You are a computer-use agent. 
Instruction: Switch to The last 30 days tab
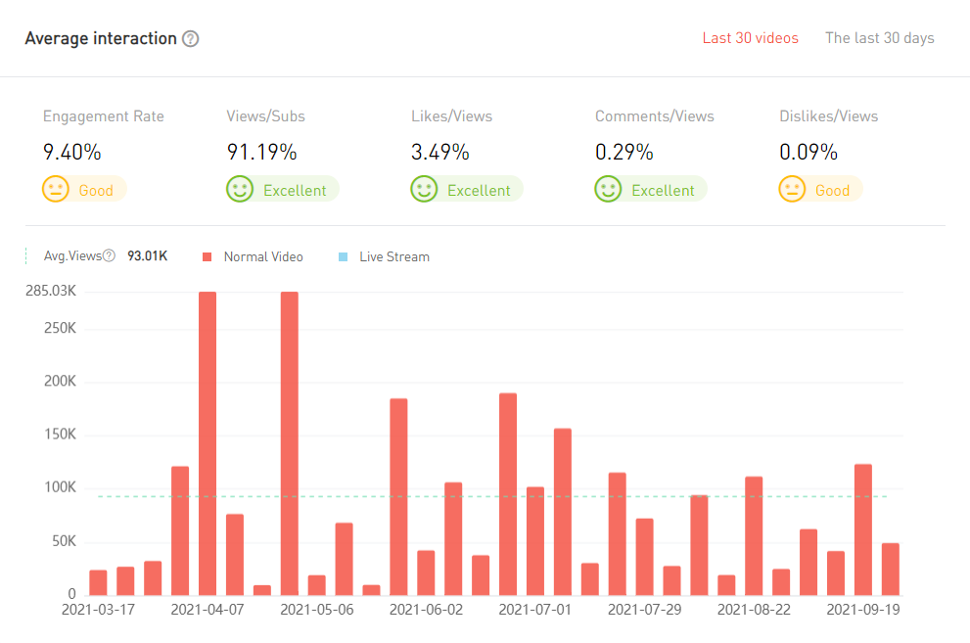[x=879, y=38]
